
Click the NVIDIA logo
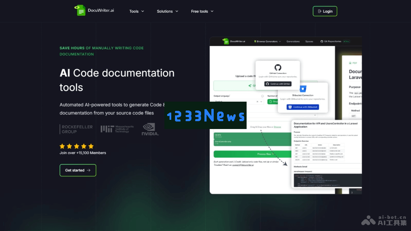click(x=150, y=129)
